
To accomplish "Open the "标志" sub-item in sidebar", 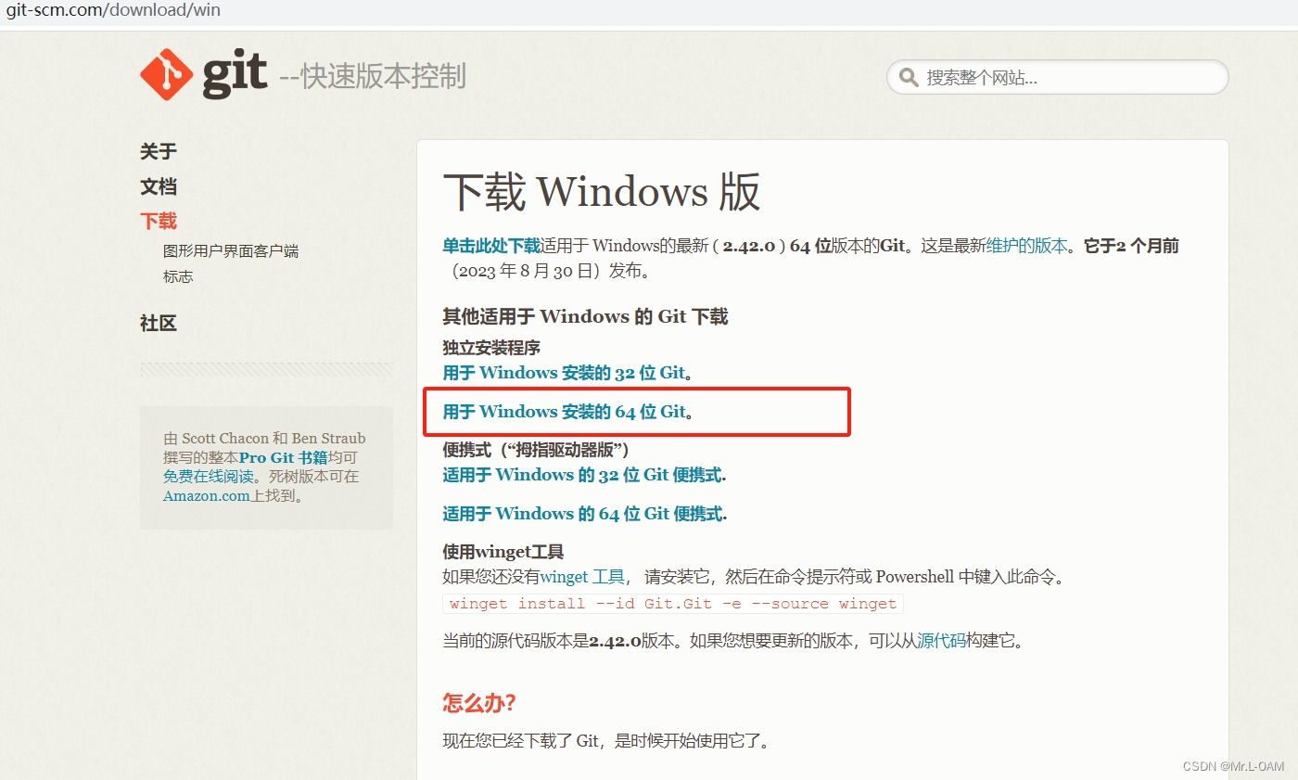I will click(x=178, y=276).
